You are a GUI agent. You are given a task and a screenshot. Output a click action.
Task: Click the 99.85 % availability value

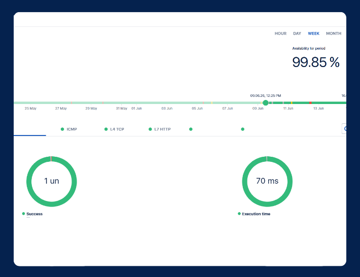[x=316, y=62]
